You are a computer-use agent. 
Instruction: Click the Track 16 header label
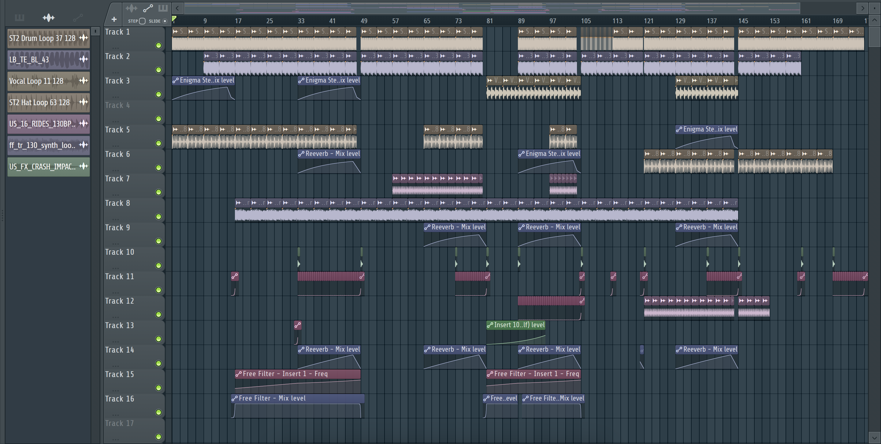click(119, 399)
